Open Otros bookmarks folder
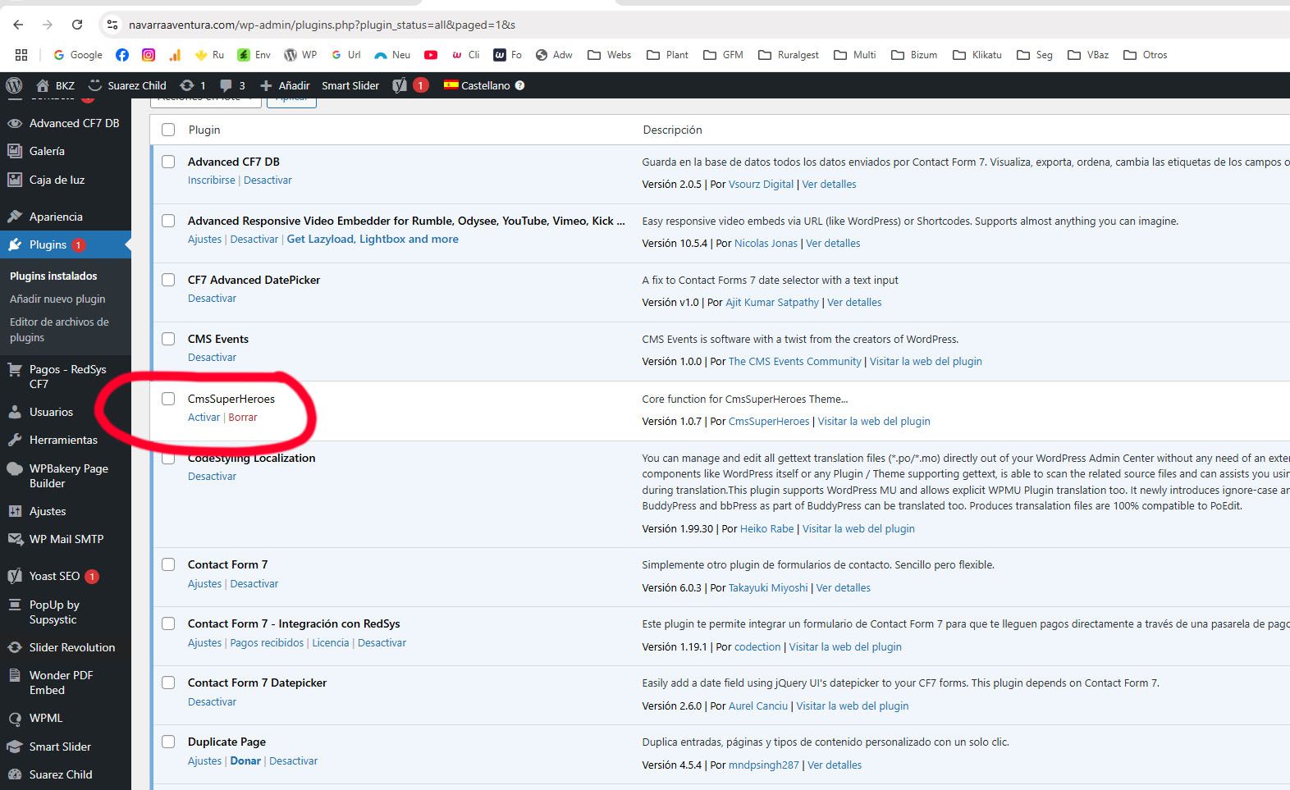 pos(1145,55)
